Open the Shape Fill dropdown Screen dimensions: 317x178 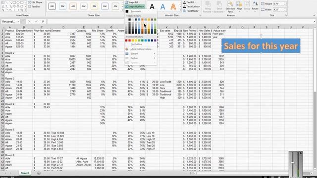pyautogui.click(x=132, y=2)
